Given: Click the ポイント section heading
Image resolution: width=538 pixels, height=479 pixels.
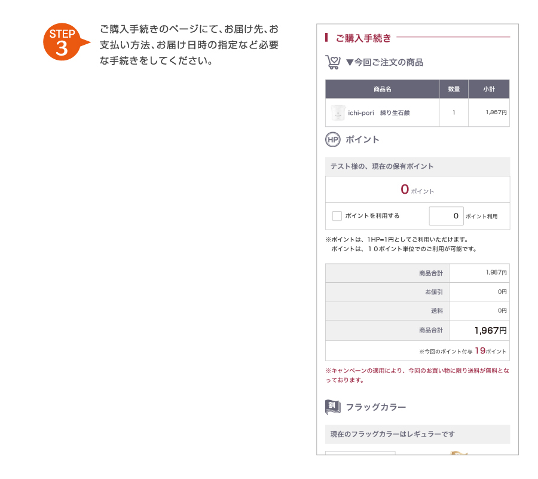Looking at the screenshot, I should 362,140.
